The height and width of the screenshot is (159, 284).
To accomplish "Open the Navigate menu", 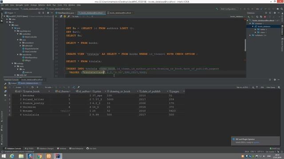I will click(x=19, y=5).
